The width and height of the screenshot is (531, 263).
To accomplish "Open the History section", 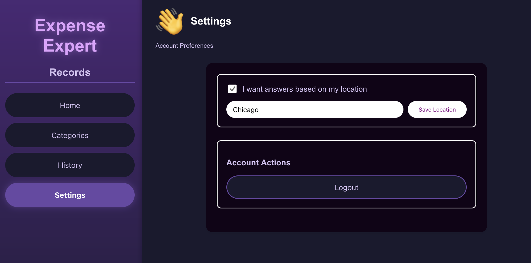I will pos(70,165).
